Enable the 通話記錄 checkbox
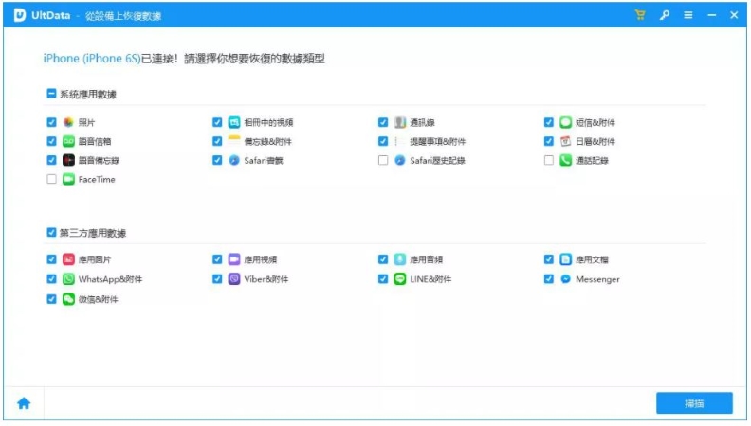 tap(548, 160)
